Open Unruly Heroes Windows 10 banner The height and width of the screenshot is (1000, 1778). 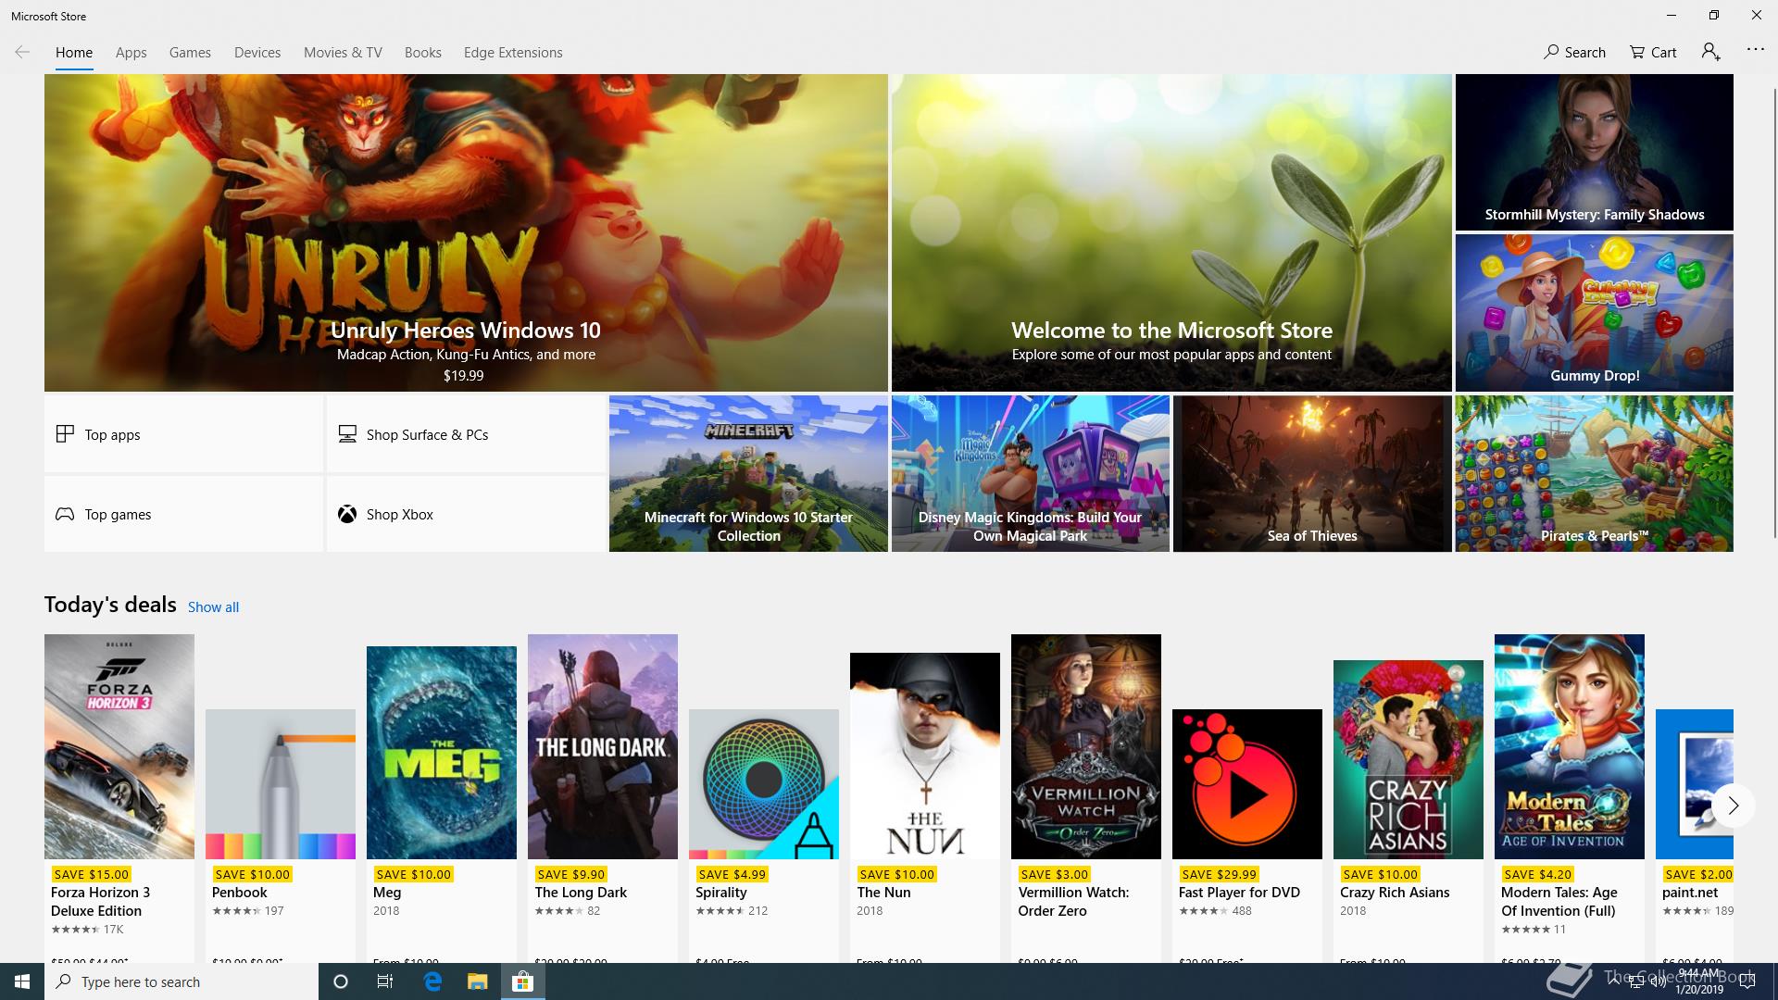pos(466,232)
